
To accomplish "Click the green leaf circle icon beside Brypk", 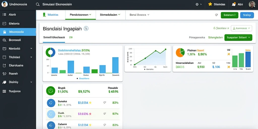I will point(51,91).
